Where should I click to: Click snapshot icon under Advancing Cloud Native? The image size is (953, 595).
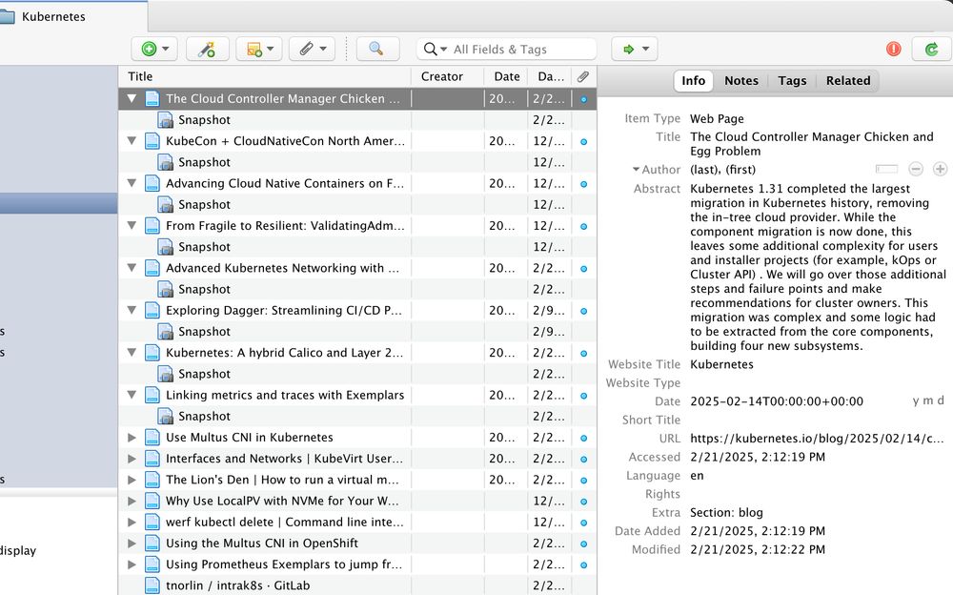pyautogui.click(x=165, y=204)
